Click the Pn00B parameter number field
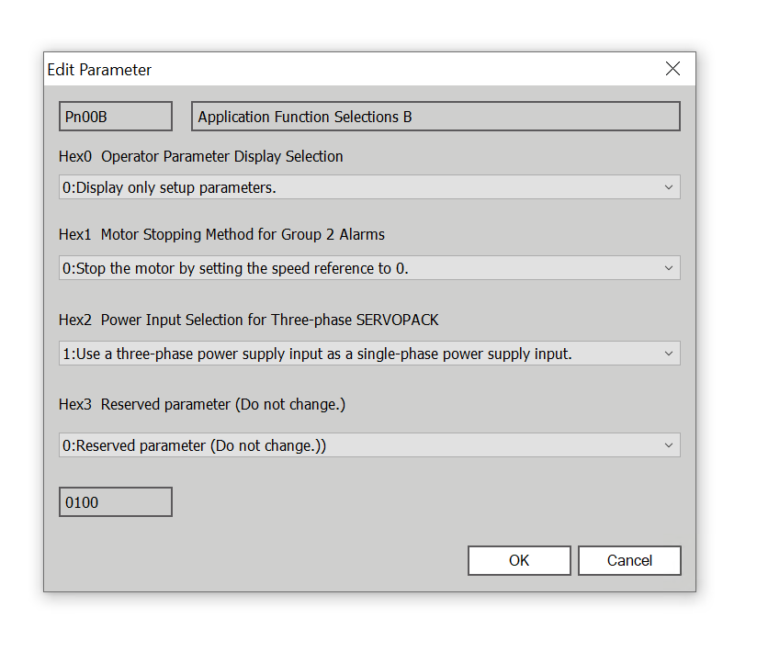 [x=115, y=117]
